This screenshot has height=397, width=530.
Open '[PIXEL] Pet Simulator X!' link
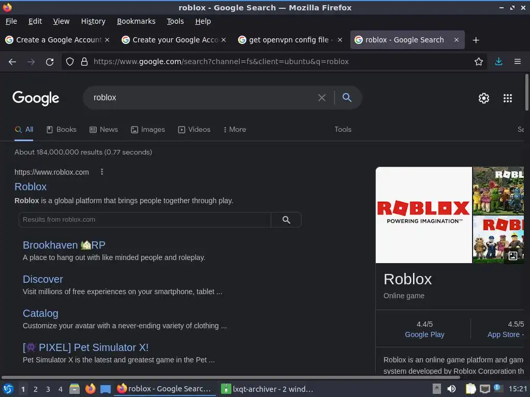click(x=85, y=347)
